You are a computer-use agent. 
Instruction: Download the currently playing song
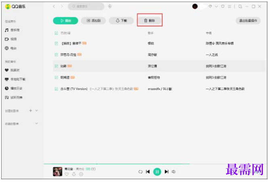click(74, 174)
